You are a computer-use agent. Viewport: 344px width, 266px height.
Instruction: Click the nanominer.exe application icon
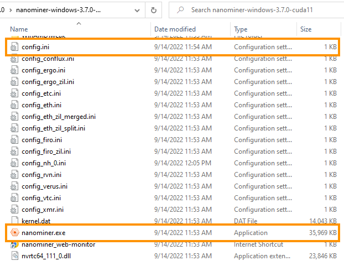(x=14, y=233)
